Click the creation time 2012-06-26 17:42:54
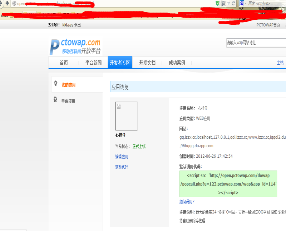 pos(214,156)
